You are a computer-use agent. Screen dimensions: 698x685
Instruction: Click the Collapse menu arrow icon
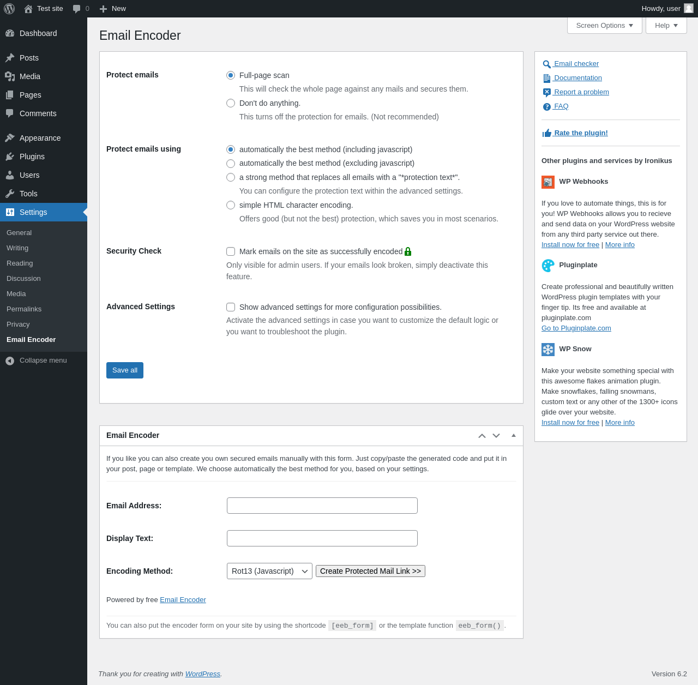tap(10, 360)
